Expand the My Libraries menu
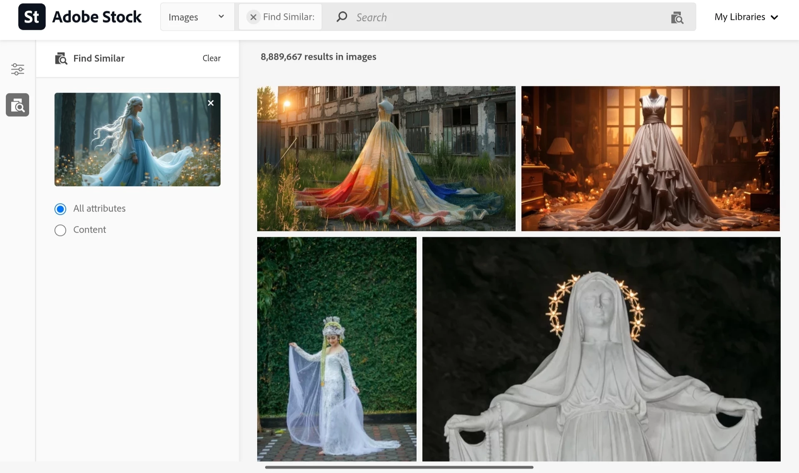Image resolution: width=799 pixels, height=473 pixels. (739, 17)
